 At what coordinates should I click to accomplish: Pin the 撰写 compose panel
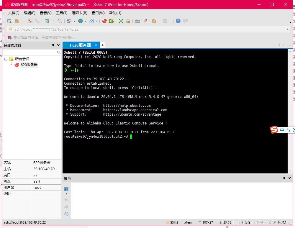tap(284, 178)
